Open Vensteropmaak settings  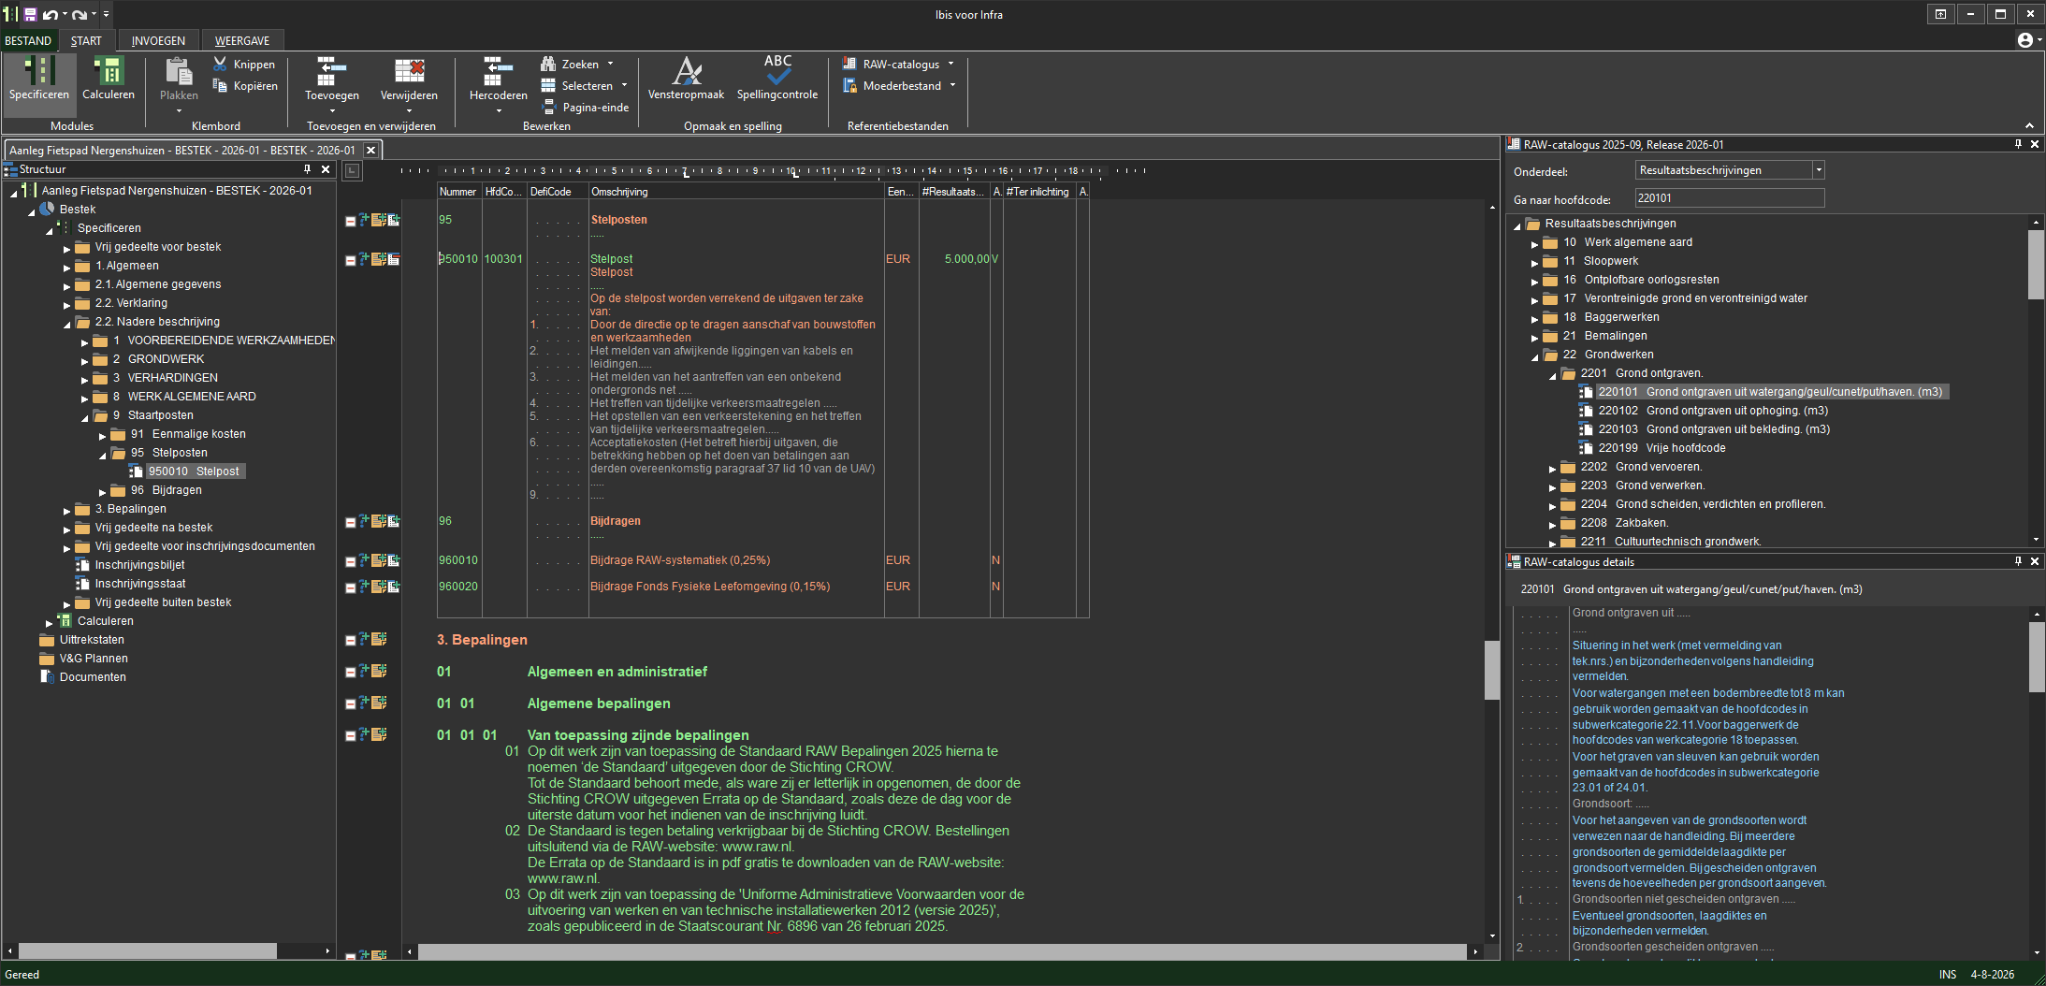[687, 78]
